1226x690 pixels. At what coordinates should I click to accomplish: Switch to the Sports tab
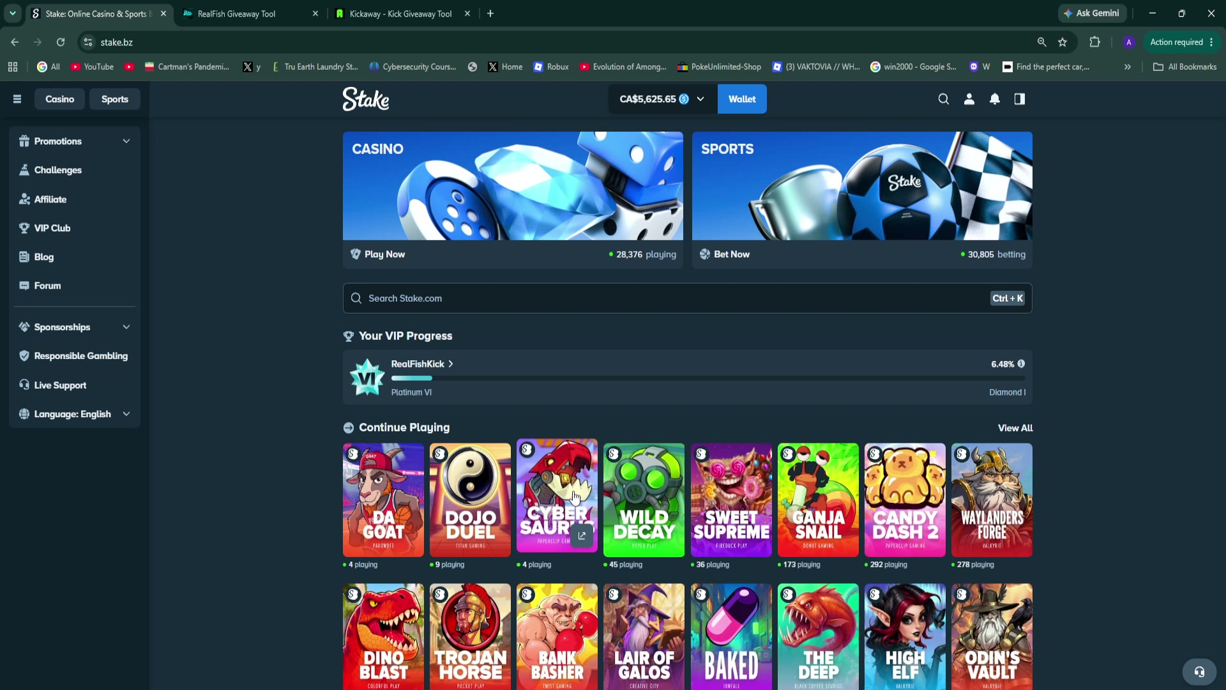115,99
